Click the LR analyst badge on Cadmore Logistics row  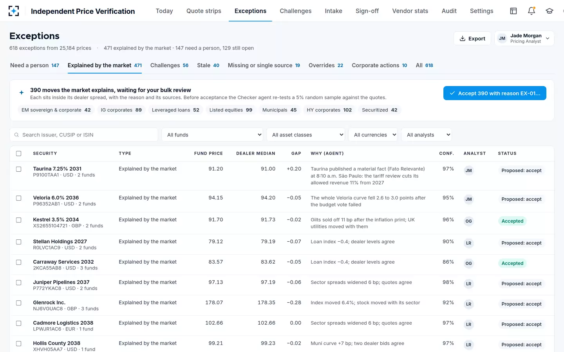[x=468, y=325]
